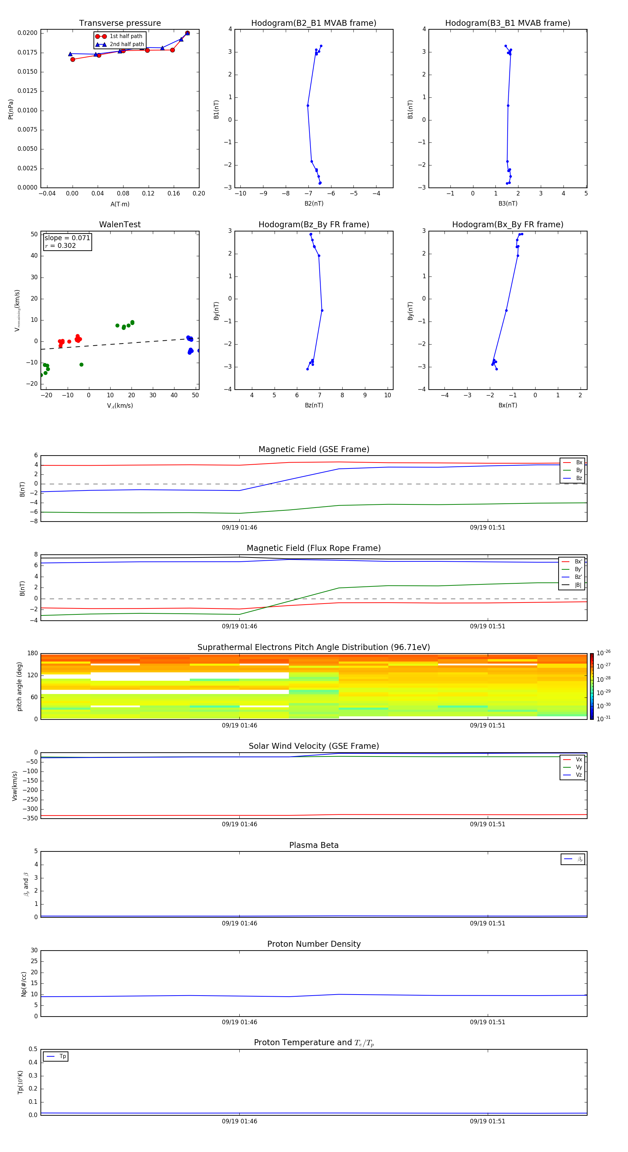This screenshot has height=1152, width=628.
Task: Click the By' legend entry
Action: pyautogui.click(x=572, y=569)
